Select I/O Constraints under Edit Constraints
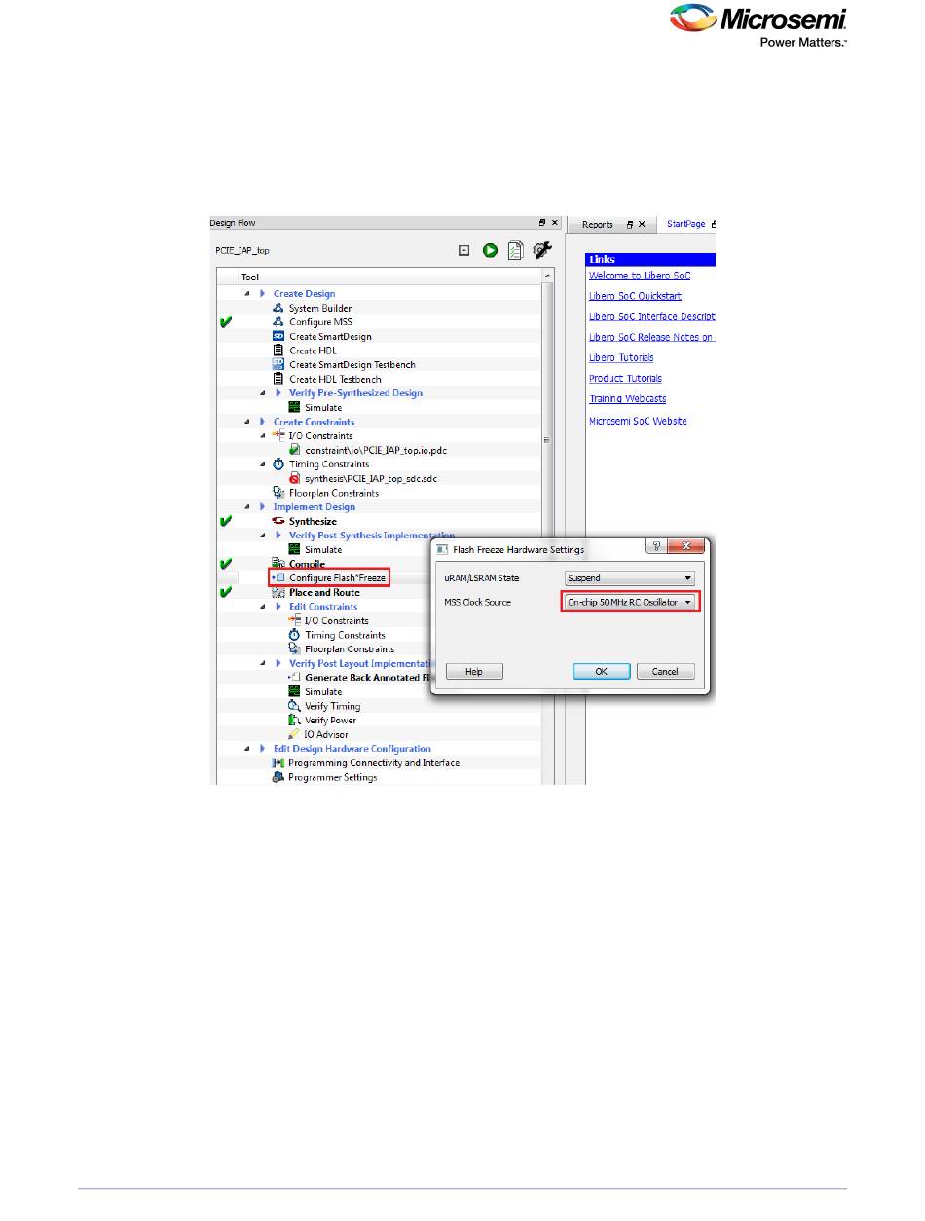 337,621
